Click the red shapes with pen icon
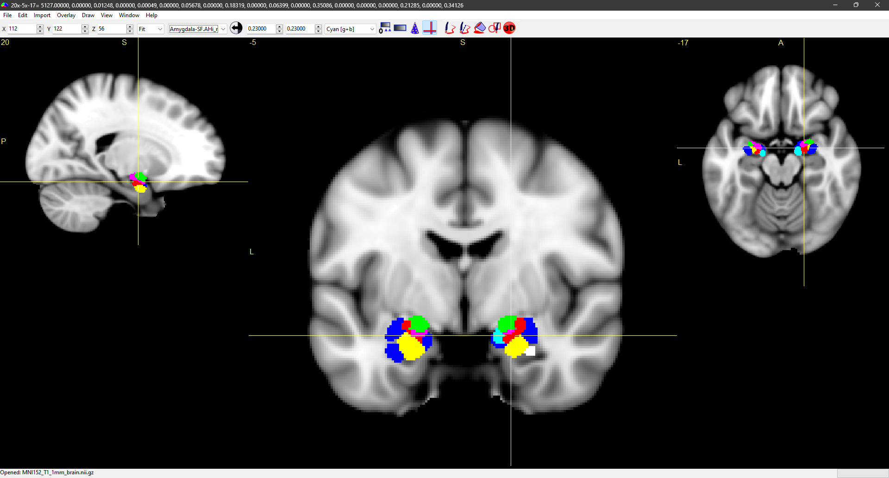This screenshot has height=478, width=889. click(495, 28)
